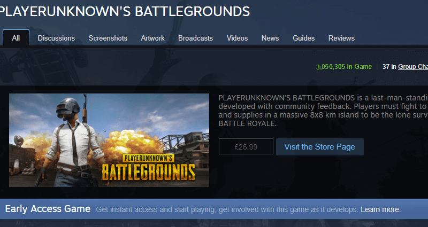Click the PLAYERUNKNOWN'S BATTLEGROUNDS page title
This screenshot has height=227, width=428.
click(125, 11)
